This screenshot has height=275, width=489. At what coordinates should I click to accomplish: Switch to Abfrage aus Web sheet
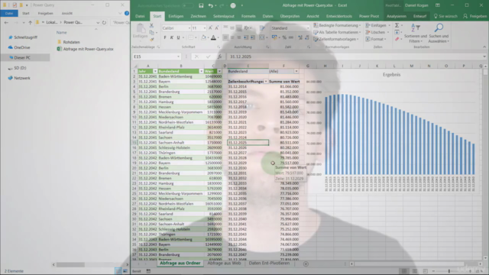224,264
